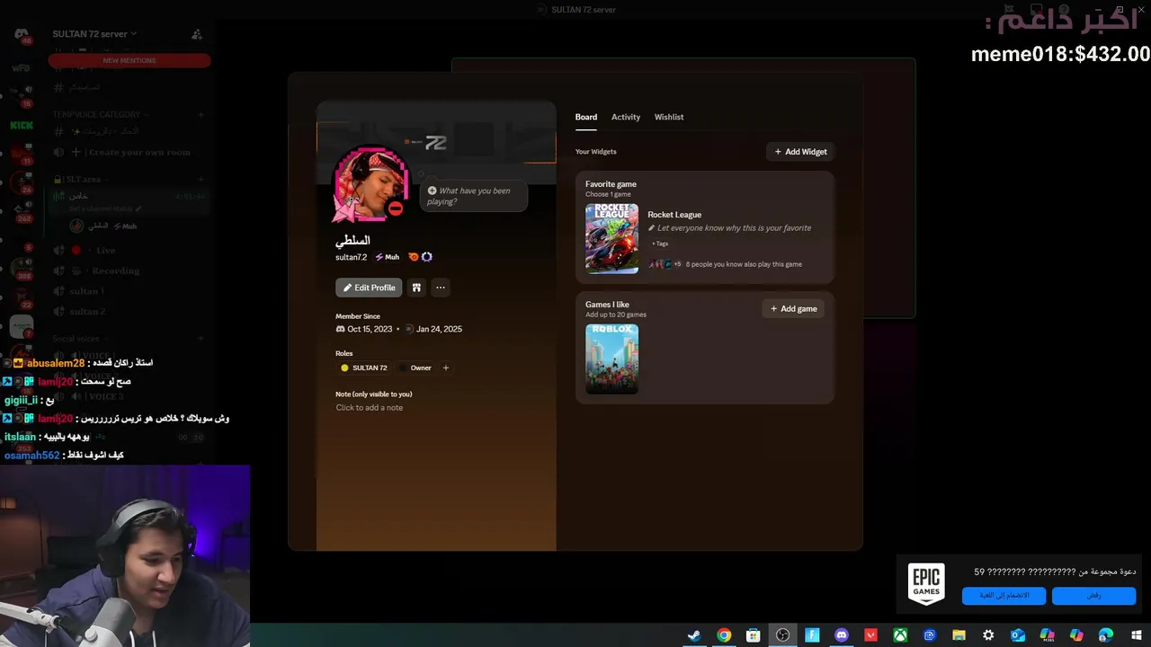This screenshot has height=647, width=1151.
Task: Open File Explorer from the taskbar
Action: 959,635
